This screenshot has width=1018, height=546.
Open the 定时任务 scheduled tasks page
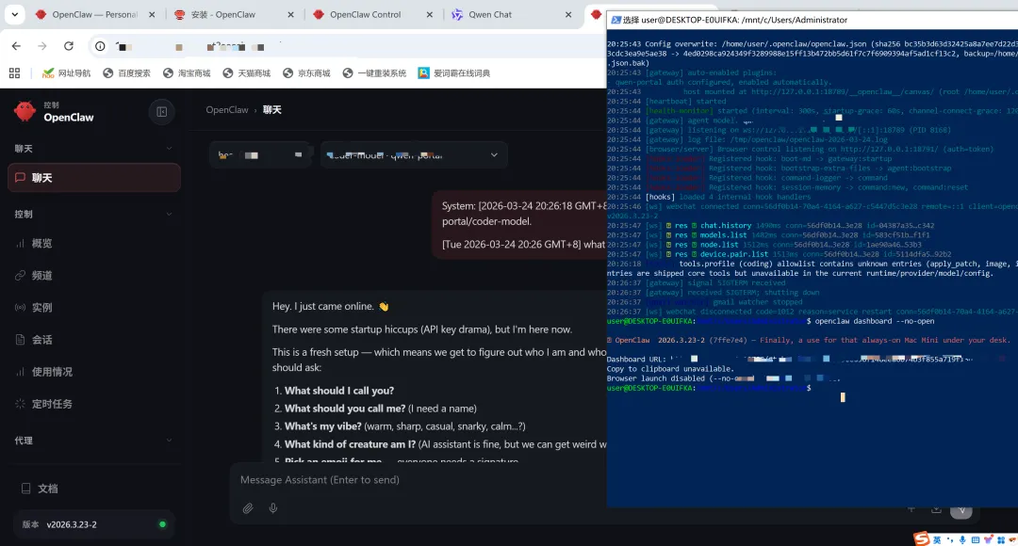tap(94, 404)
